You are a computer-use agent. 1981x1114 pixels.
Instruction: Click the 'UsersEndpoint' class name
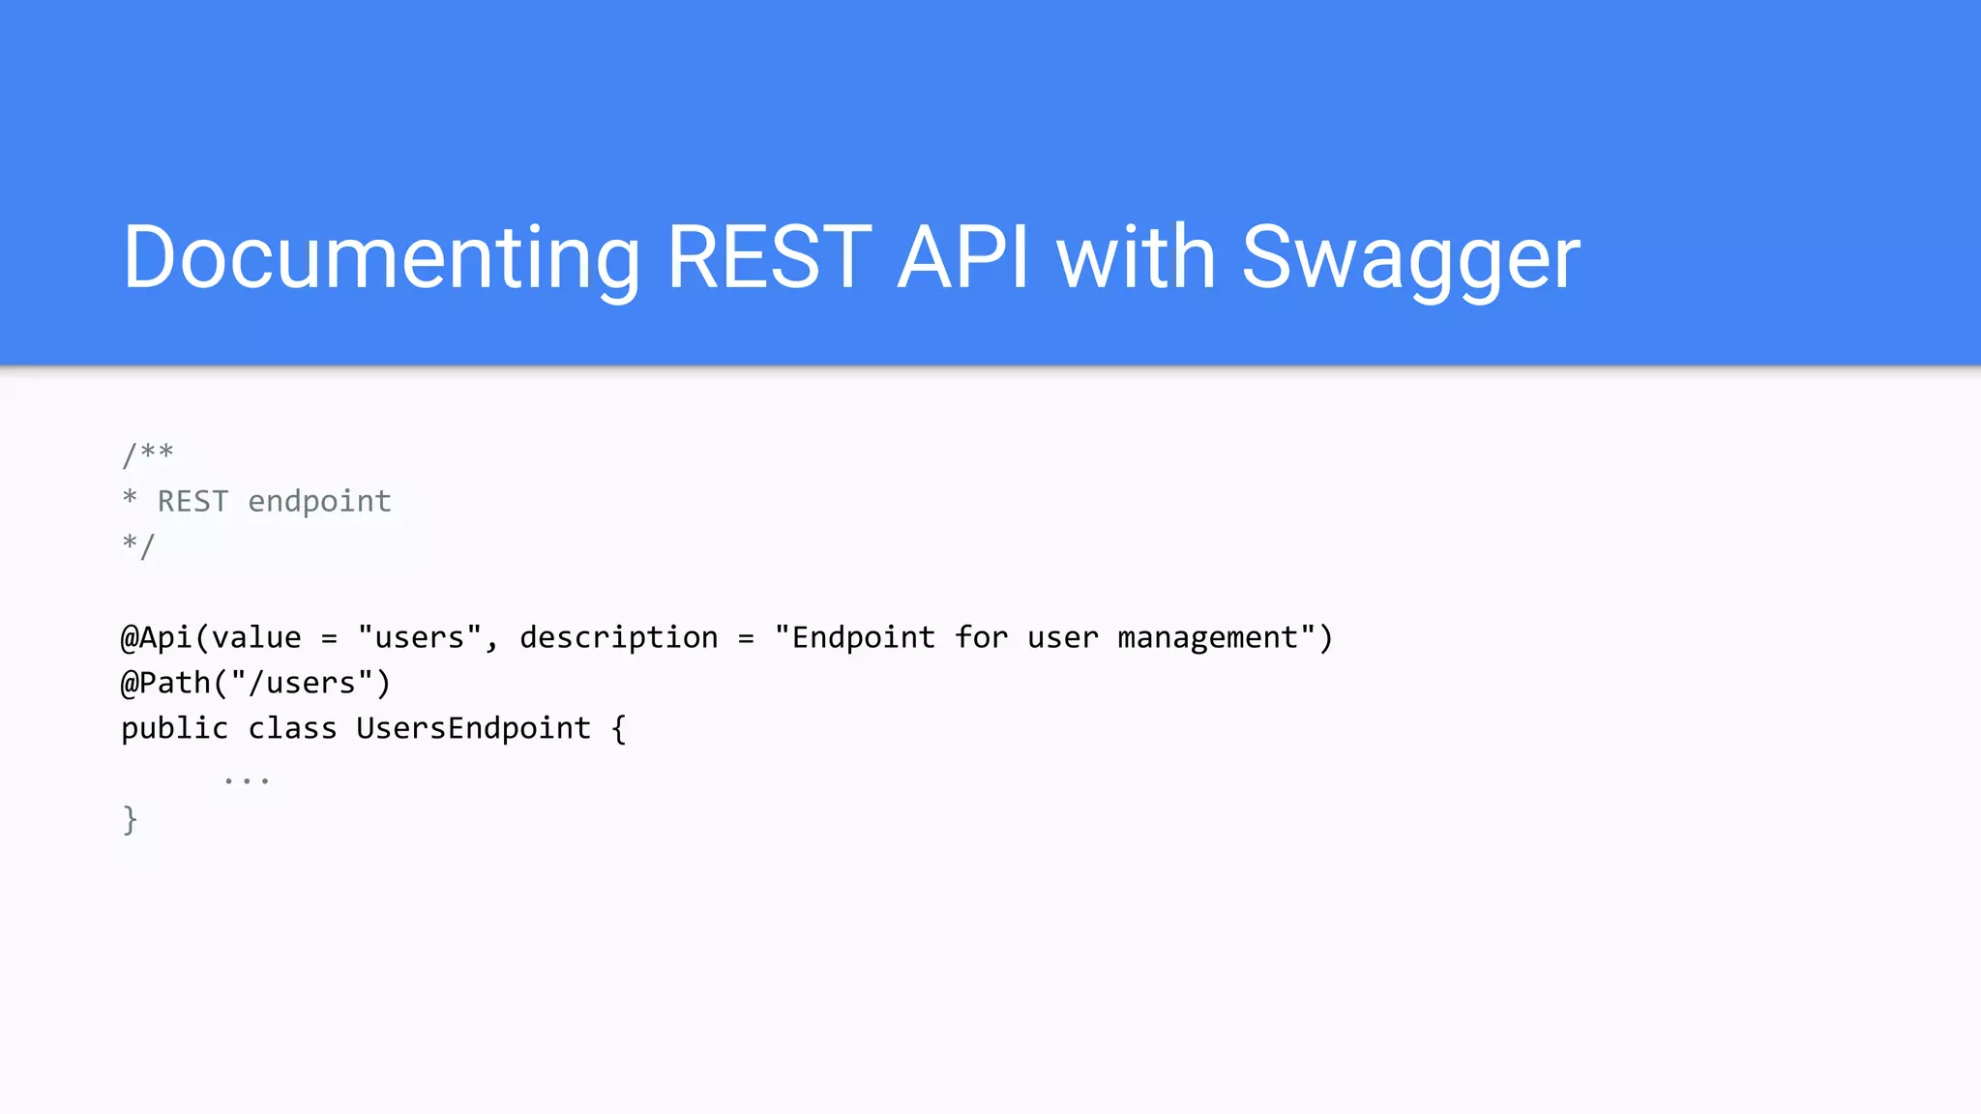(x=473, y=728)
